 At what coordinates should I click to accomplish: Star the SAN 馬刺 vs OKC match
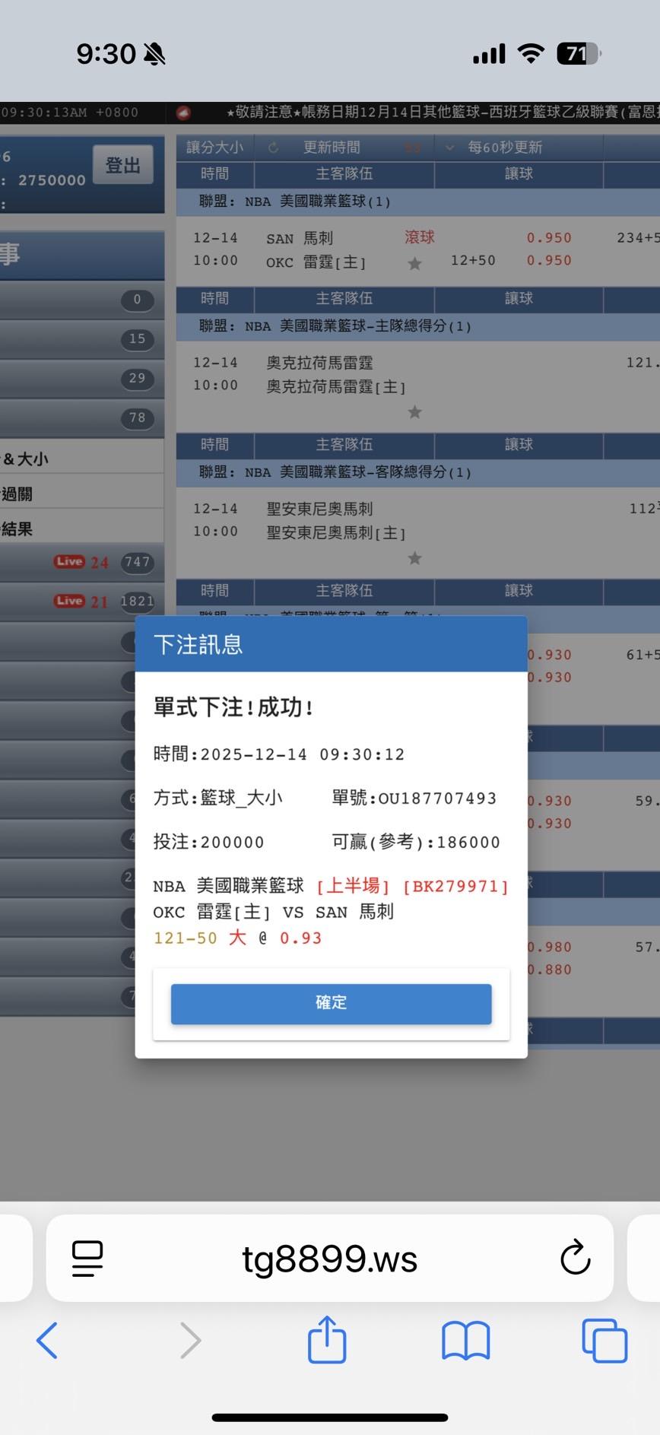click(414, 264)
